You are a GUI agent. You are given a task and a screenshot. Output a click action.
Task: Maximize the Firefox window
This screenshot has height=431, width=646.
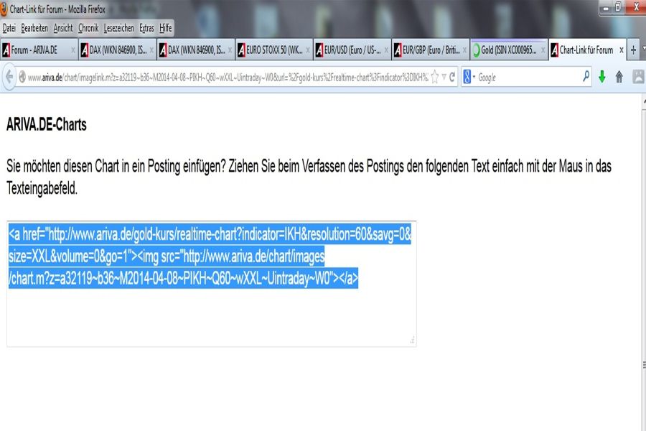click(618, 7)
